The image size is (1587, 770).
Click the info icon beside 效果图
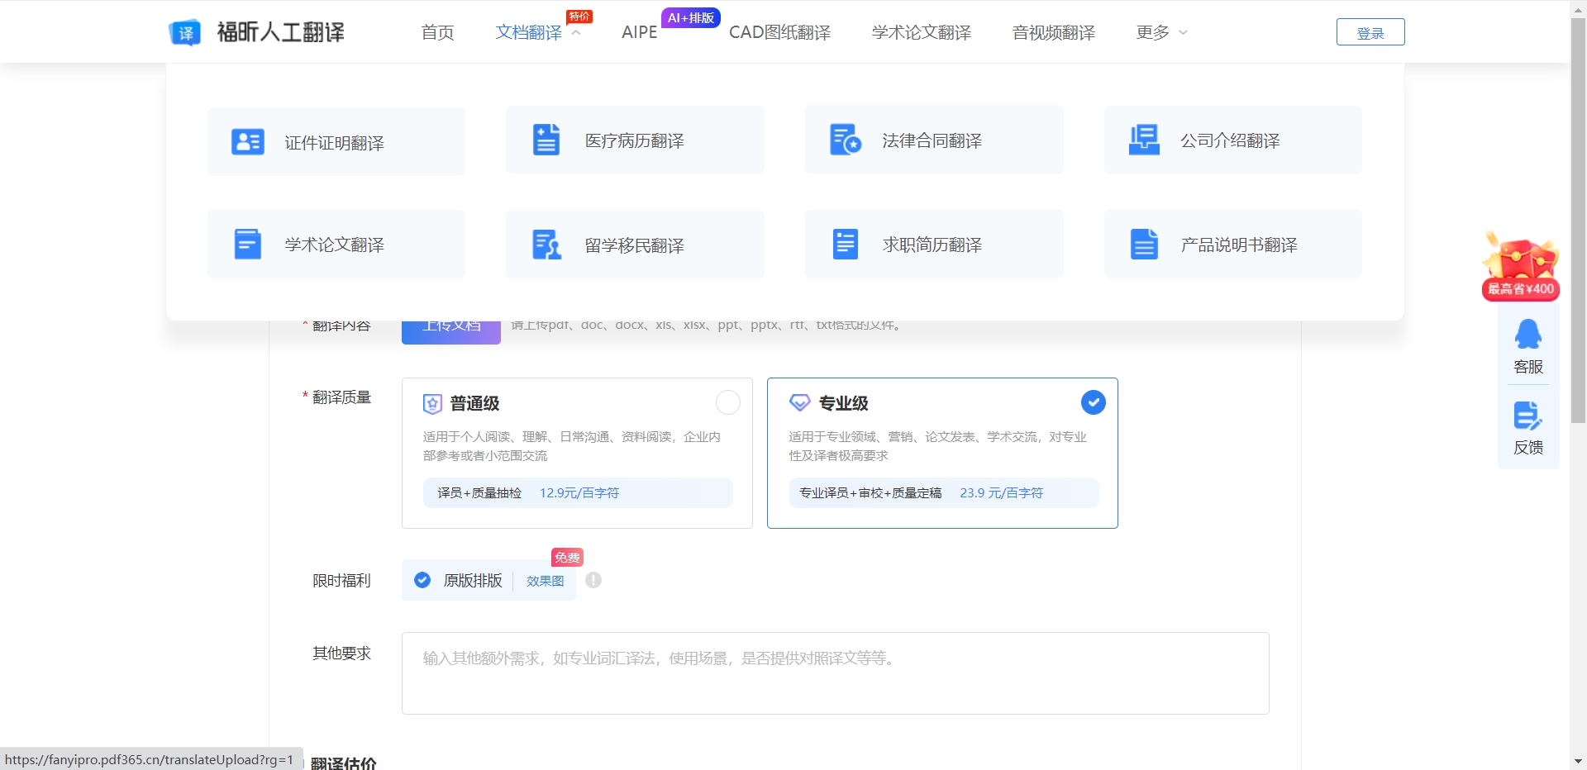click(x=593, y=580)
